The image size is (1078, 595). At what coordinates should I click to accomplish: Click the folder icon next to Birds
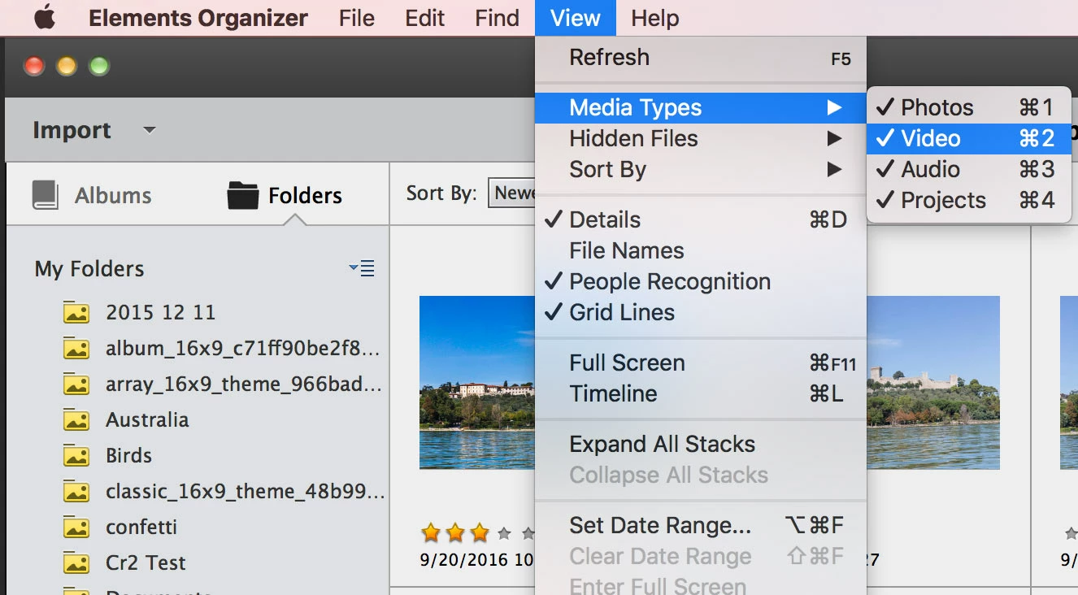coord(76,456)
